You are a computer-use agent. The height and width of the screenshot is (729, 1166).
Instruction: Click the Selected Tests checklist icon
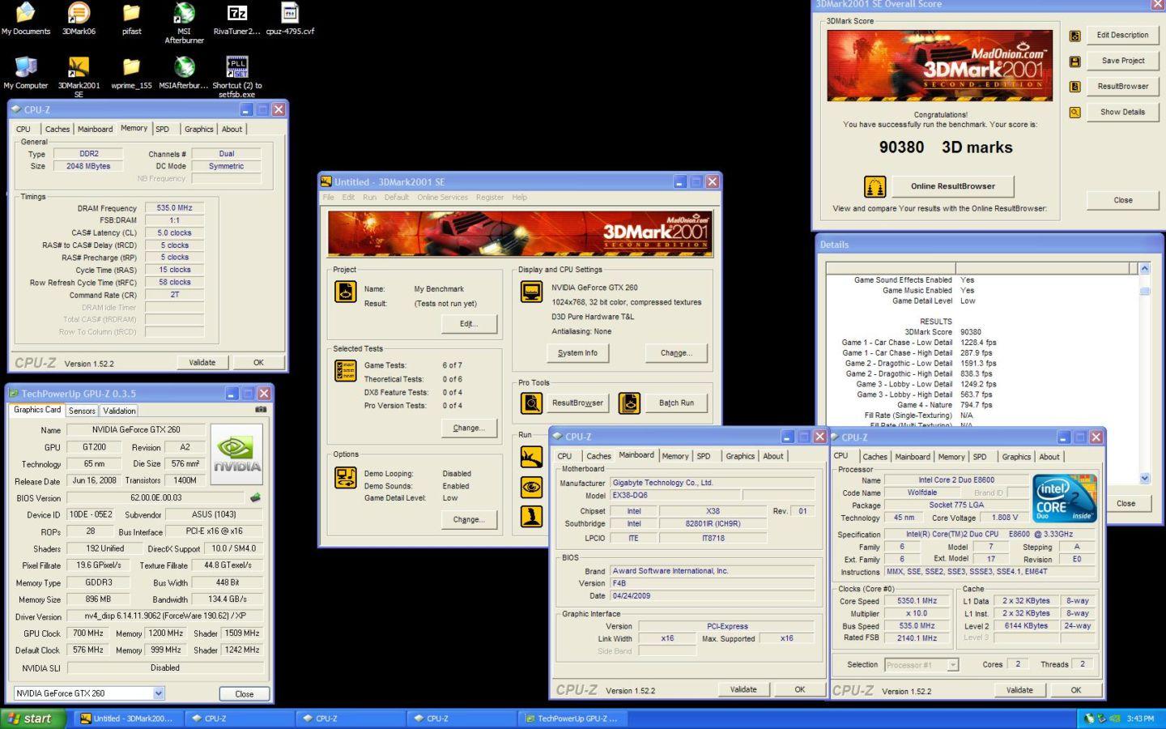point(346,371)
